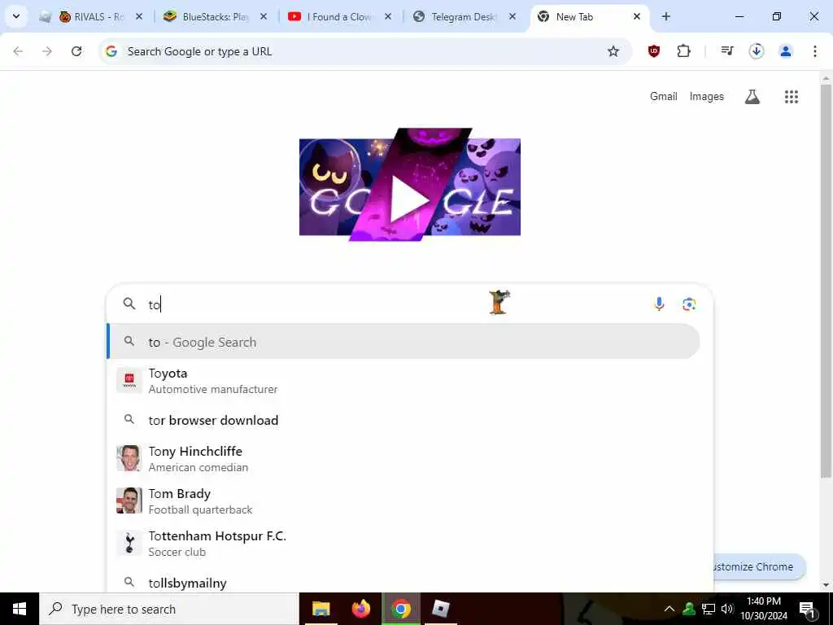
Task: Open Chrome from the taskbar
Action: tap(401, 609)
